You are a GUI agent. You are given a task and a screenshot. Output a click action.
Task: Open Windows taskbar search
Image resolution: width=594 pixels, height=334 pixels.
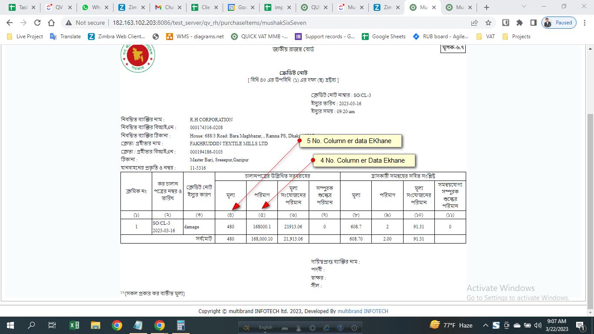coord(31,325)
